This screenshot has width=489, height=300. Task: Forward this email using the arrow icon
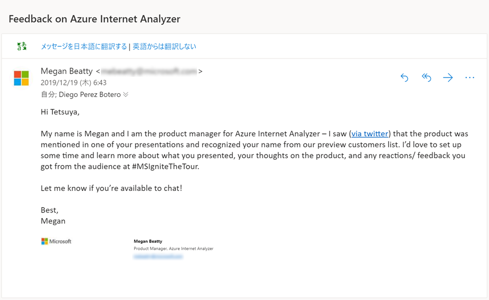pyautogui.click(x=448, y=78)
